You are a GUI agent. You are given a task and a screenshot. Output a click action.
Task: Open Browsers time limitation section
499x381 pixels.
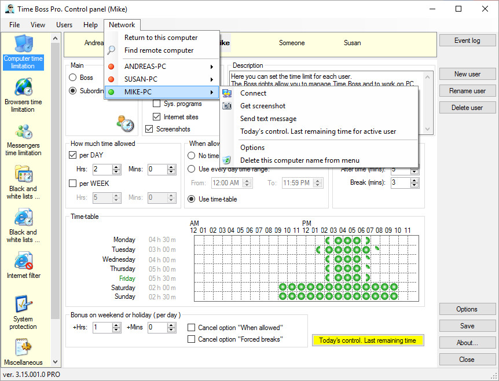[x=23, y=95]
